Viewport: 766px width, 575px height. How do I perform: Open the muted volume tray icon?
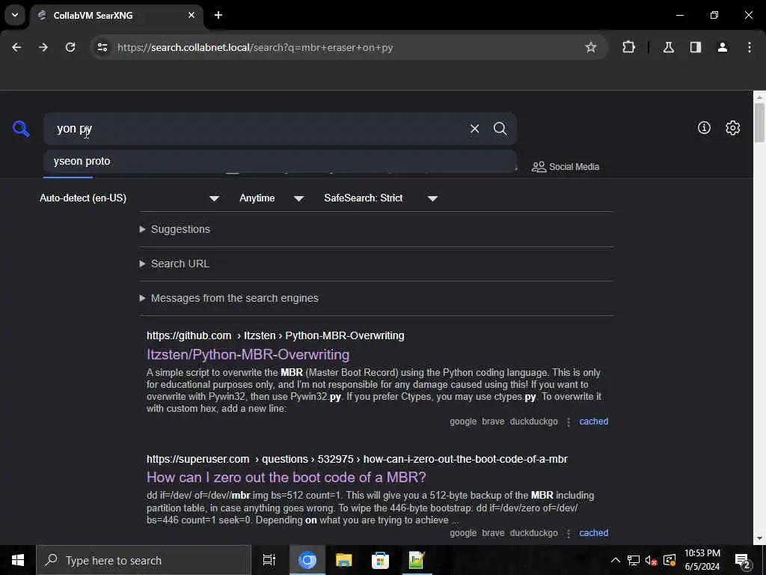pos(652,560)
